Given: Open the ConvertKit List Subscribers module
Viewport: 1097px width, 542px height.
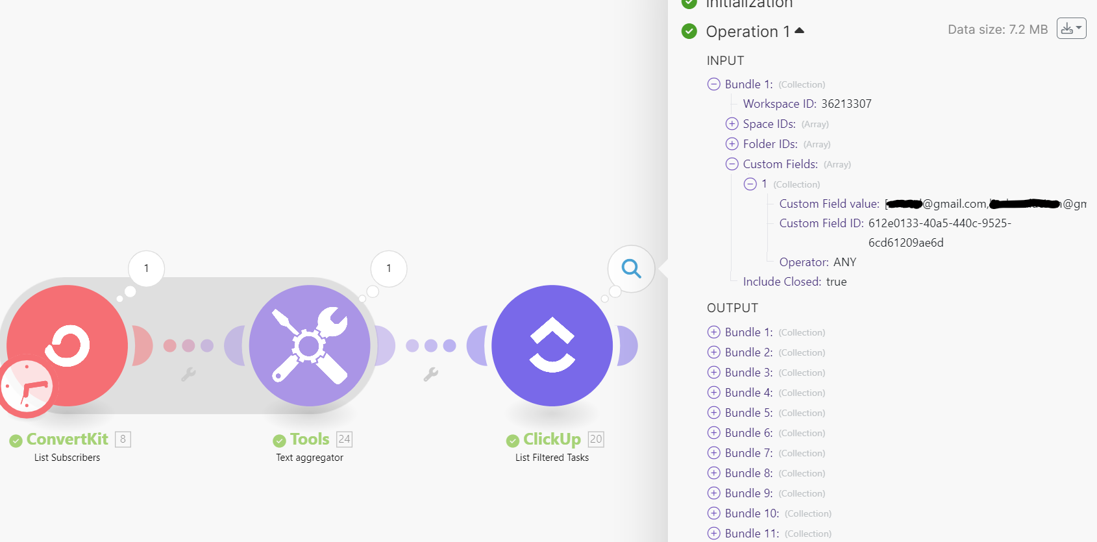Looking at the screenshot, I should pos(67,345).
